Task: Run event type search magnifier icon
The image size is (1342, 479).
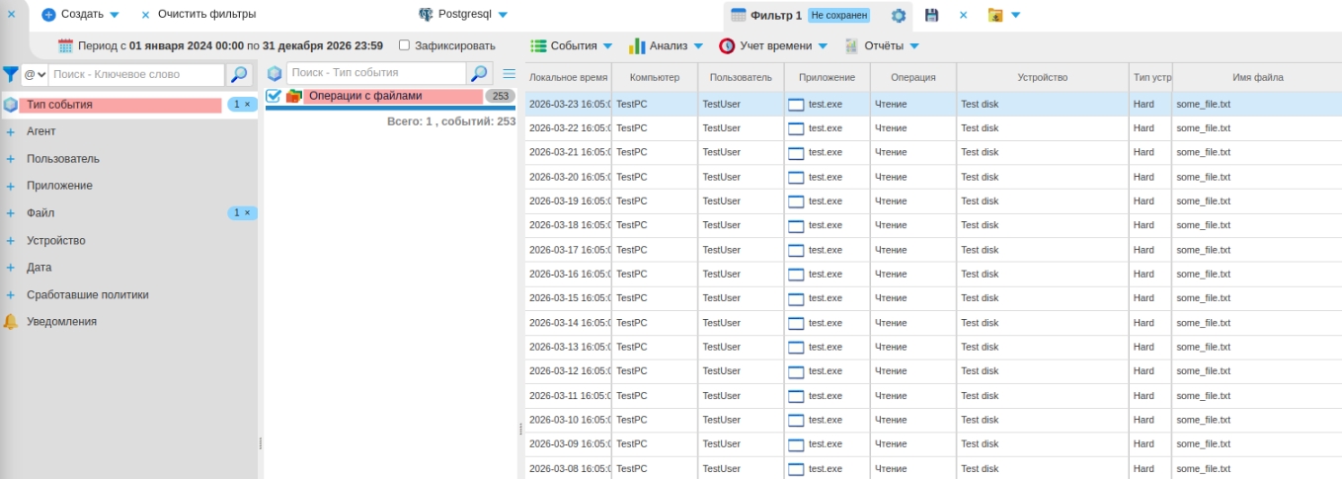Action: coord(478,73)
